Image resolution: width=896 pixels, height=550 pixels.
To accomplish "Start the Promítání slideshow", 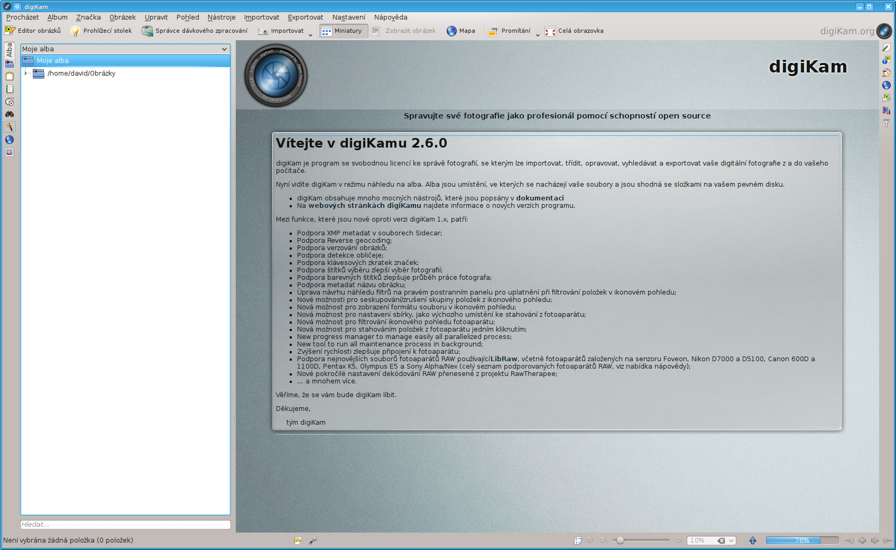I will tap(510, 31).
